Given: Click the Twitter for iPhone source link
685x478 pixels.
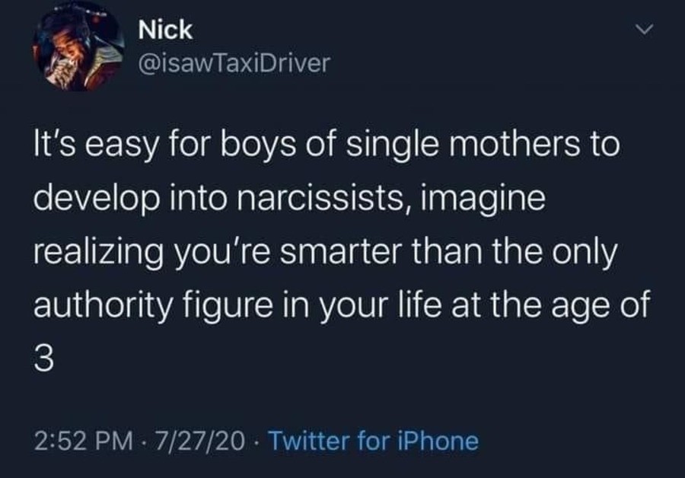Looking at the screenshot, I should click(x=374, y=440).
